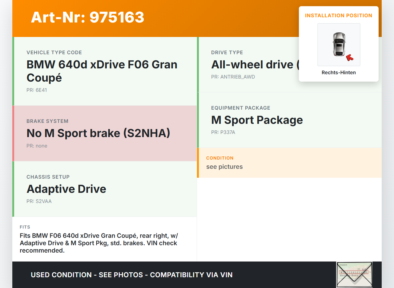Select the Installation Position title

pos(339,15)
